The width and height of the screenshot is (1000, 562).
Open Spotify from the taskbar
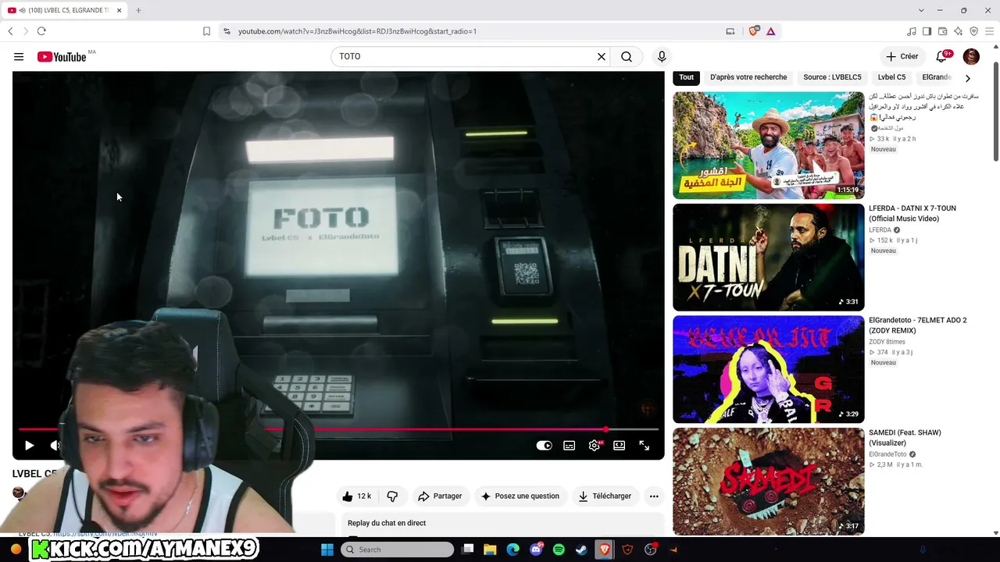tap(559, 550)
